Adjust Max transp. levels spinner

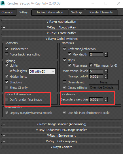tap(106, 71)
